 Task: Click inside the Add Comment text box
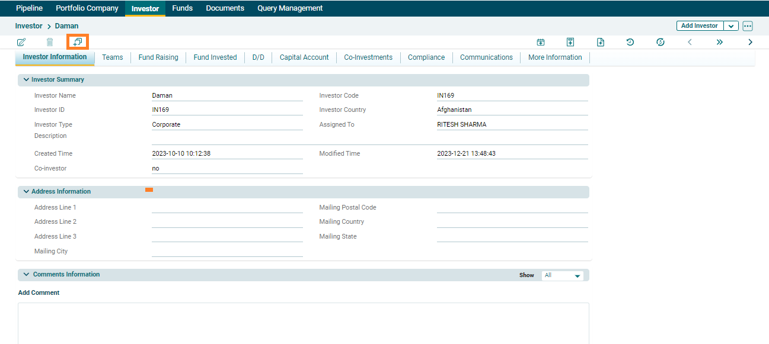click(303, 323)
